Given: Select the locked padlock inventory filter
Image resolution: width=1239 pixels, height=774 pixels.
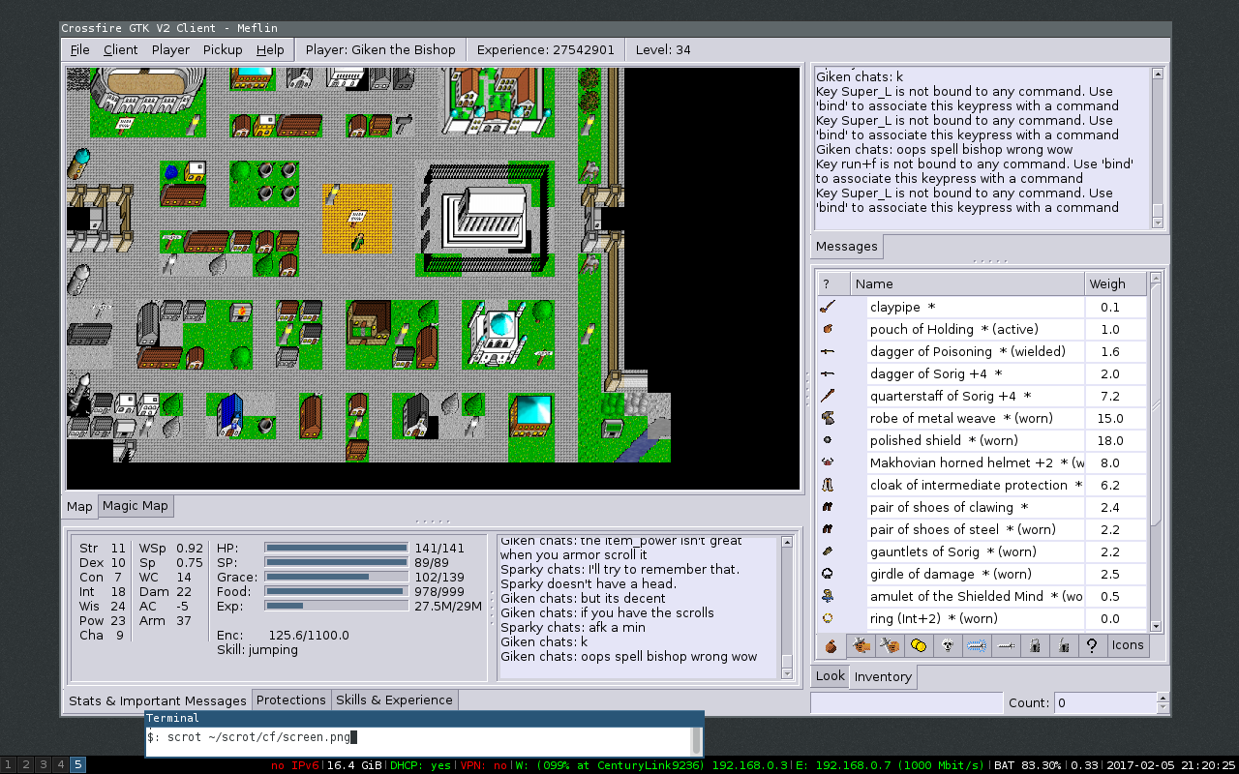Looking at the screenshot, I should click(1035, 646).
